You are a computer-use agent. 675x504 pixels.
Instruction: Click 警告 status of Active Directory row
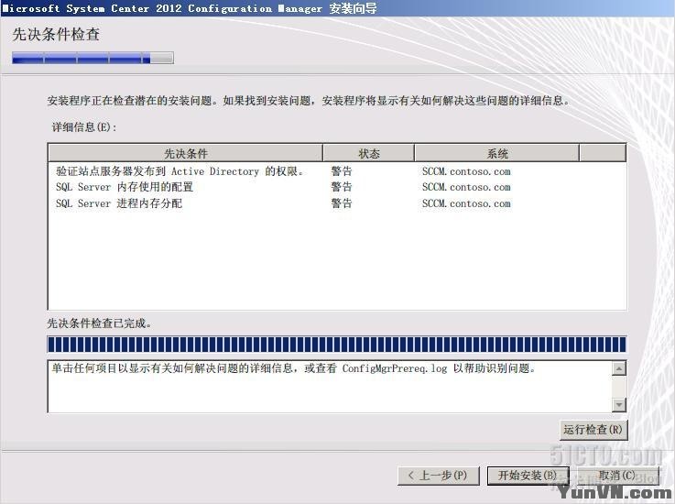tap(342, 171)
